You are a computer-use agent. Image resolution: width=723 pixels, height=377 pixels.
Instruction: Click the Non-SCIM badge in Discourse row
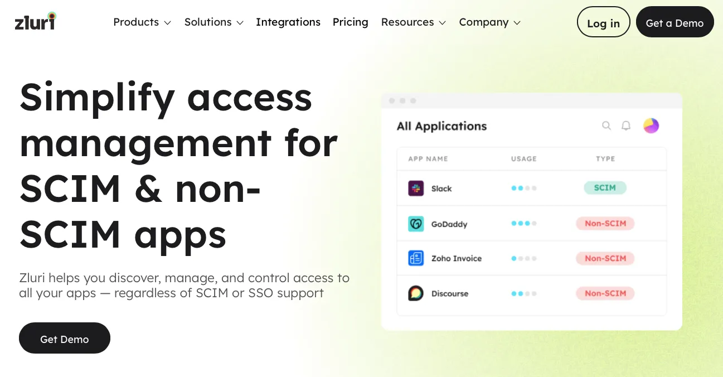605,293
